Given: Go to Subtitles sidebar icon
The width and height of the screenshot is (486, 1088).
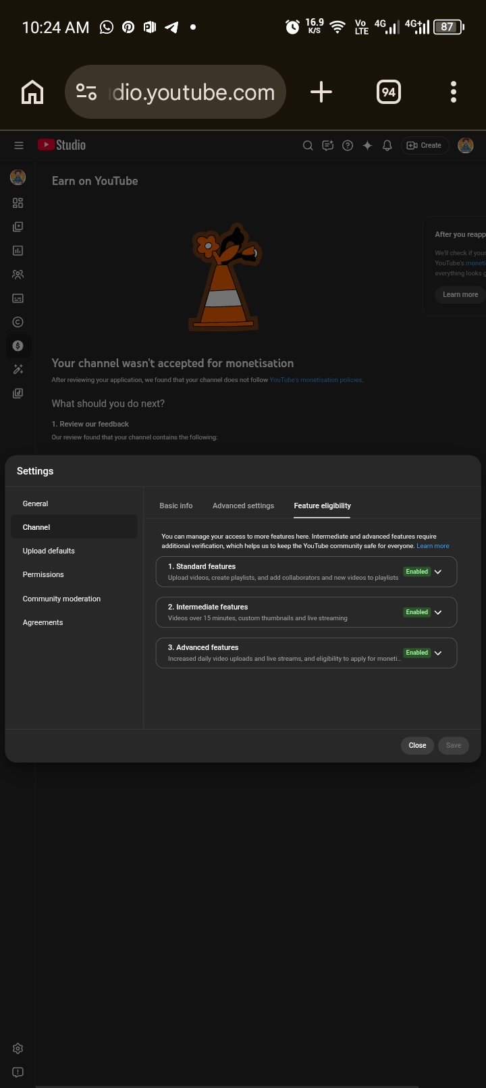Looking at the screenshot, I should tap(18, 298).
